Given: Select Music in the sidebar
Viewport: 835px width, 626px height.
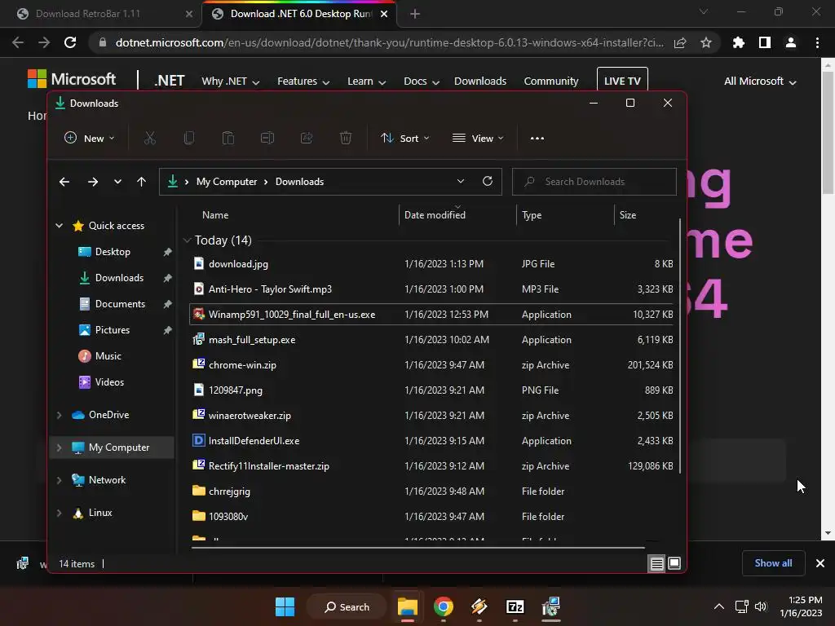Looking at the screenshot, I should (x=108, y=356).
